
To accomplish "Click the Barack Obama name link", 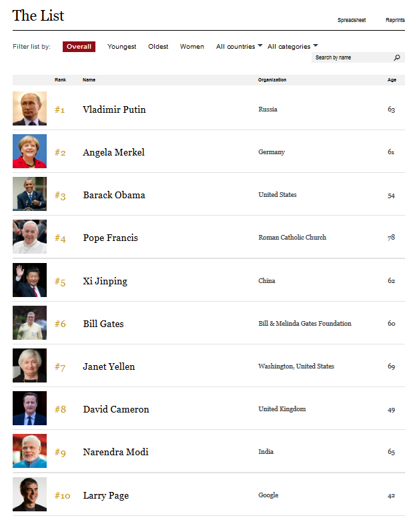I will click(114, 195).
